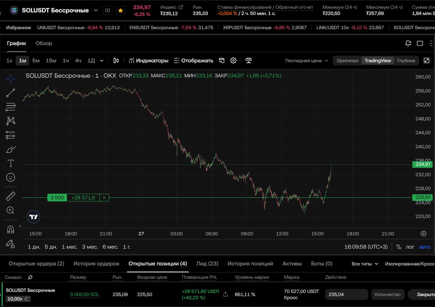The height and width of the screenshot is (307, 435).
Task: Toggle lock all drawings icon
Action: (11, 244)
